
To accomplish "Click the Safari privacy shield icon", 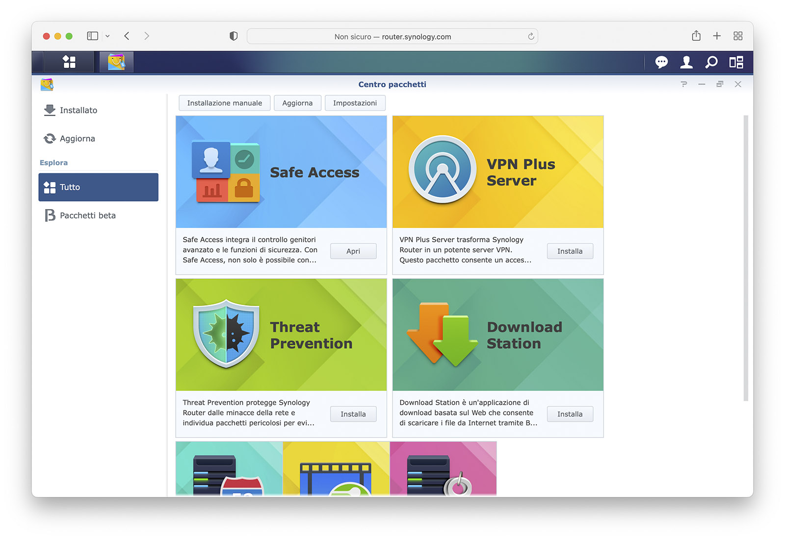I will pyautogui.click(x=234, y=36).
